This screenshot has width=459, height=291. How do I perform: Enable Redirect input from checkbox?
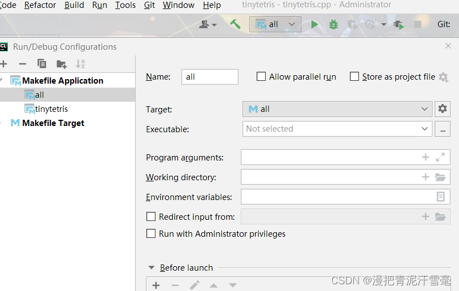(x=151, y=216)
